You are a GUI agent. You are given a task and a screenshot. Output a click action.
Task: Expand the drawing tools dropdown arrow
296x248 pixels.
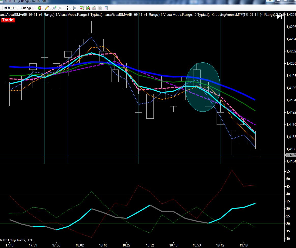tap(50, 8)
